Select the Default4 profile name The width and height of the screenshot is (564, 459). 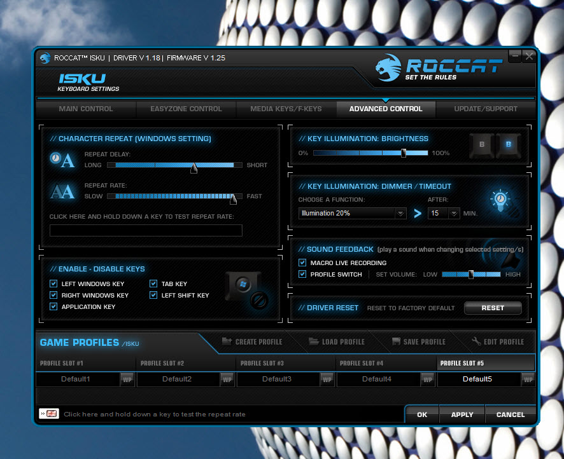point(377,380)
